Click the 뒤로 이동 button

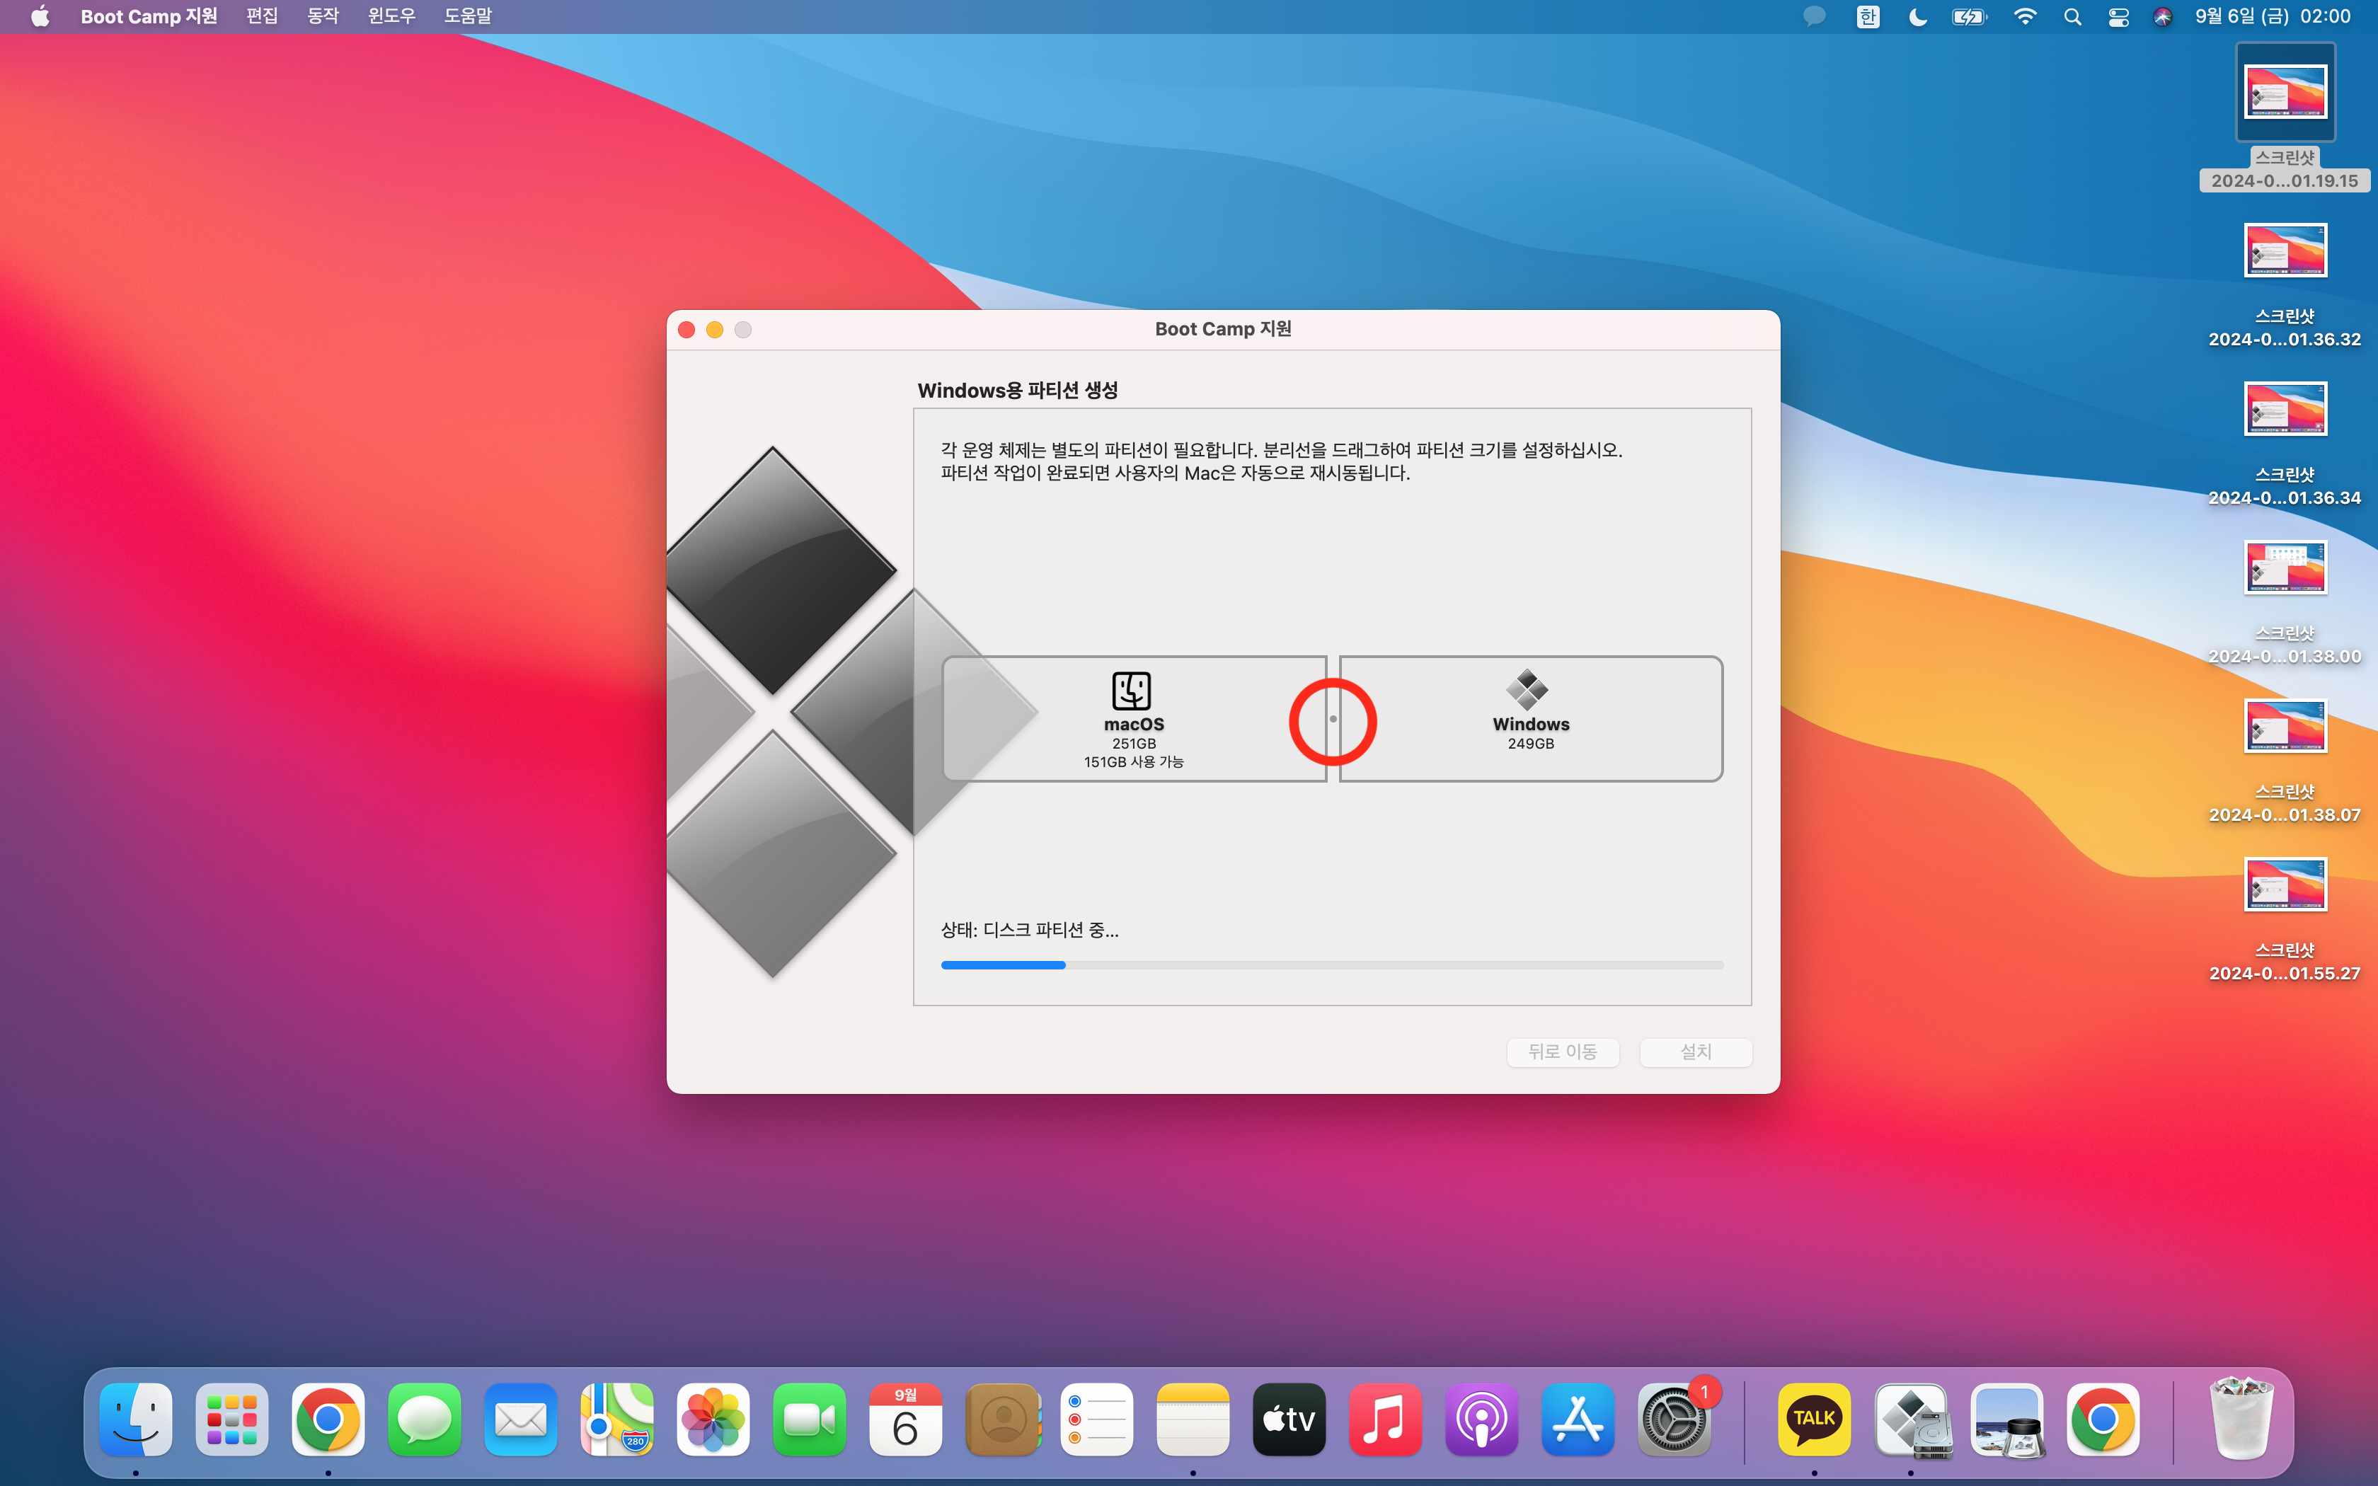[1563, 1052]
